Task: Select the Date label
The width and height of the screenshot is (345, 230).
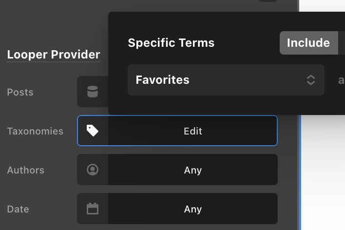Action: point(18,209)
